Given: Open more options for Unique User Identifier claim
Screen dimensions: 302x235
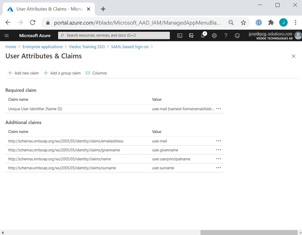Looking at the screenshot, I should point(219,109).
